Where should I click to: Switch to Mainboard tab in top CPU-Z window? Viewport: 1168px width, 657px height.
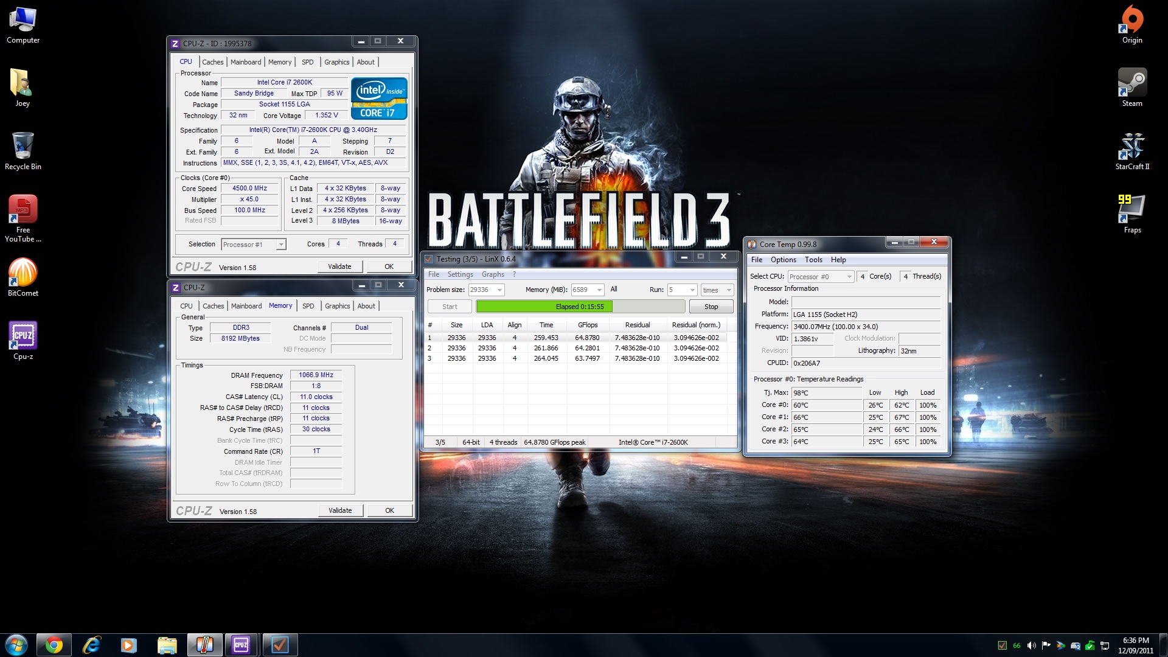(x=246, y=62)
